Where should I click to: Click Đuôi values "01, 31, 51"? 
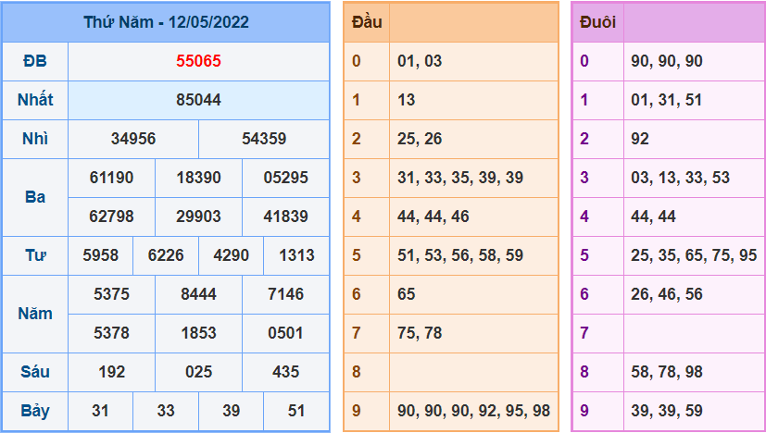coord(666,100)
